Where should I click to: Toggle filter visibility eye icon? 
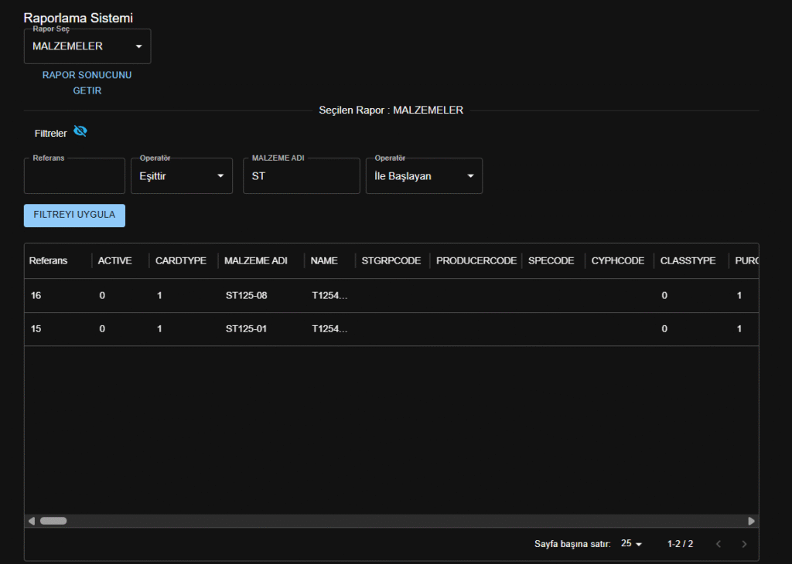coord(80,131)
